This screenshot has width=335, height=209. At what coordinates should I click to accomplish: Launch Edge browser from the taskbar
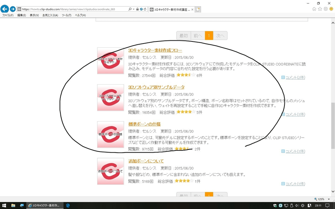[68, 206]
